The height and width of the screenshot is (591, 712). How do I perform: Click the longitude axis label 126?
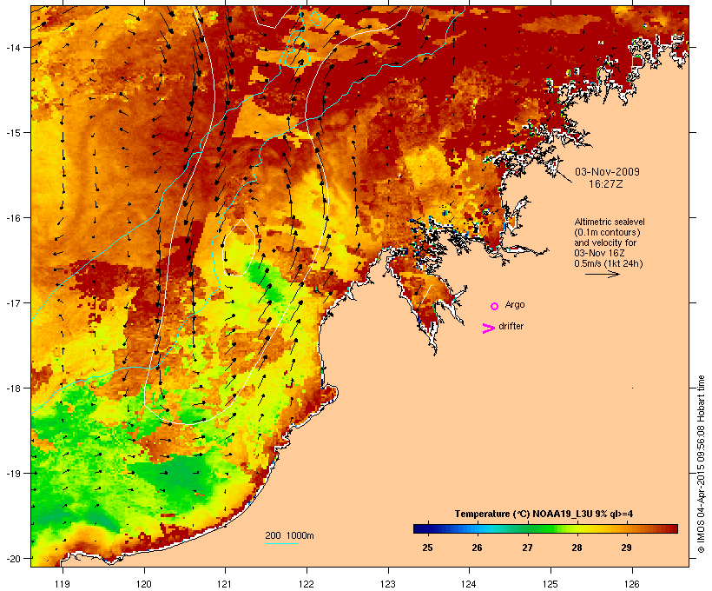click(x=631, y=584)
